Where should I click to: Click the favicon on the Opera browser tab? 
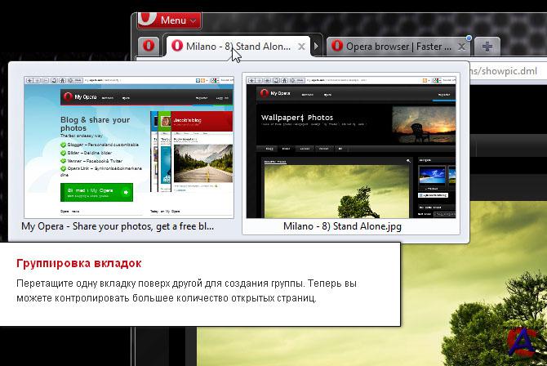click(337, 47)
